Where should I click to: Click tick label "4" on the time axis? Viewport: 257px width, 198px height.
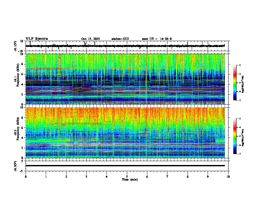click(x=107, y=177)
